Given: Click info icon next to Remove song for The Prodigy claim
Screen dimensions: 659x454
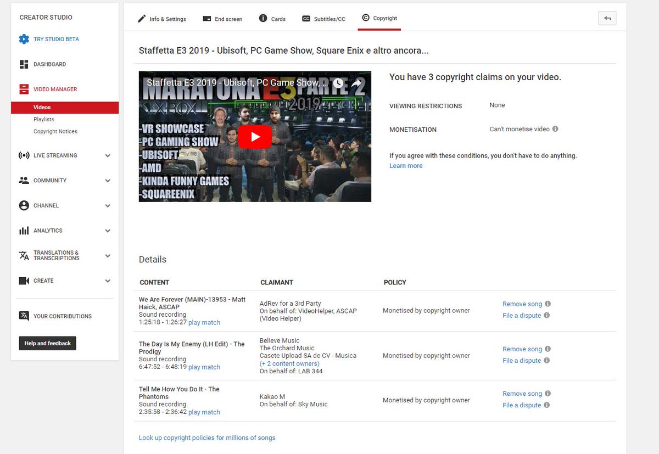Looking at the screenshot, I should [x=548, y=349].
